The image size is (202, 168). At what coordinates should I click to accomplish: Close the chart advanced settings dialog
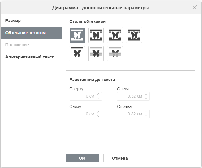tap(194, 7)
